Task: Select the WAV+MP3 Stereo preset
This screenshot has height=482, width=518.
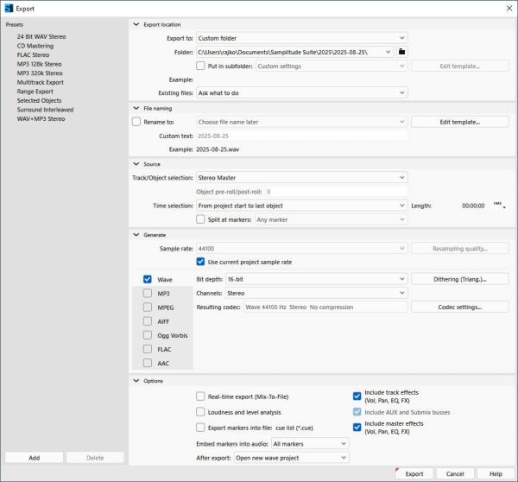Action: (x=41, y=118)
